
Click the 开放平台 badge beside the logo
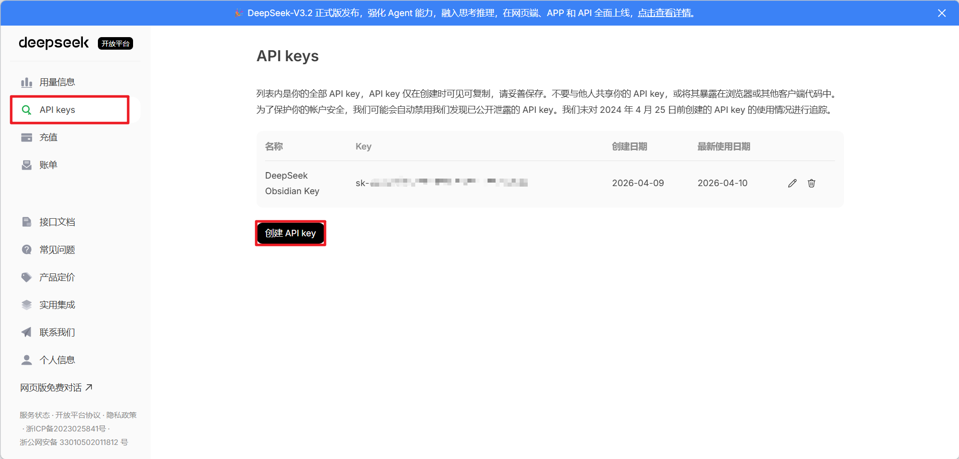115,44
